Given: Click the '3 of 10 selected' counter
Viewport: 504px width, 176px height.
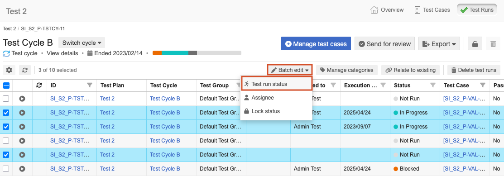Looking at the screenshot, I should pos(58,70).
